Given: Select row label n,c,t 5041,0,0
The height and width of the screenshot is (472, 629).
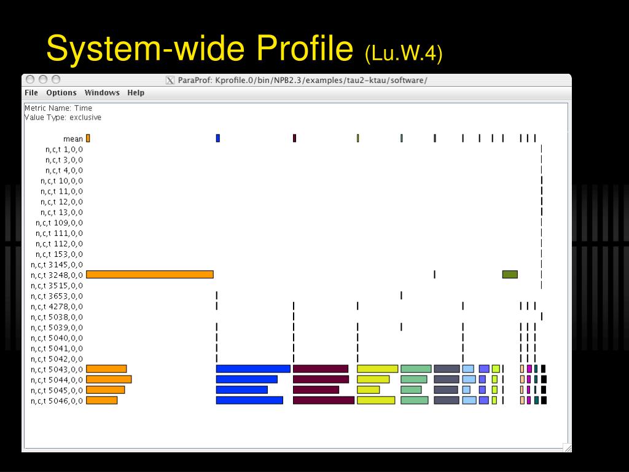Looking at the screenshot, I should pyautogui.click(x=57, y=348).
